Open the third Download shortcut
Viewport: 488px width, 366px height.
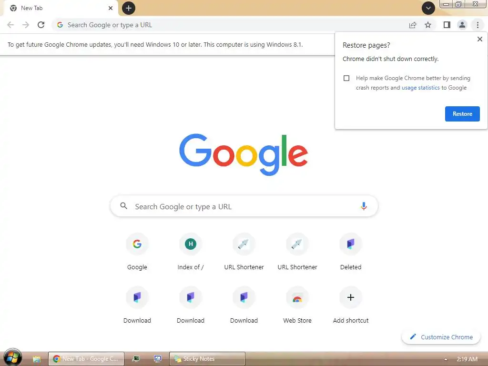tap(244, 305)
